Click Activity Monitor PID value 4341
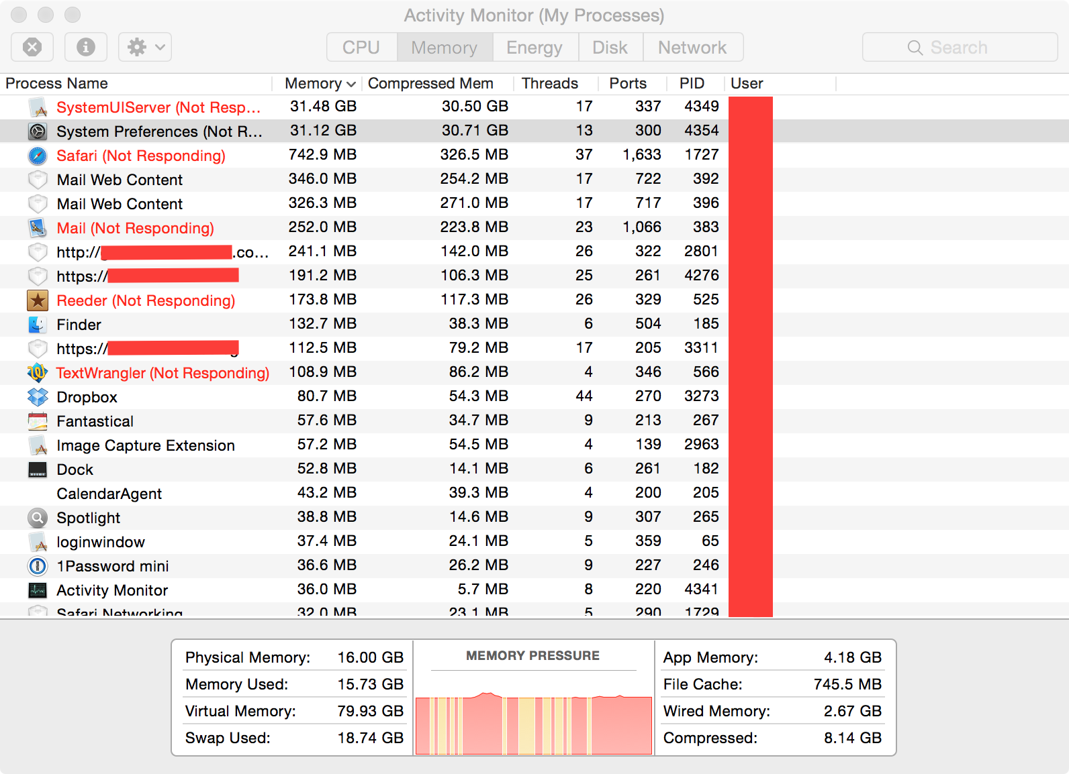1069x774 pixels. pos(702,590)
